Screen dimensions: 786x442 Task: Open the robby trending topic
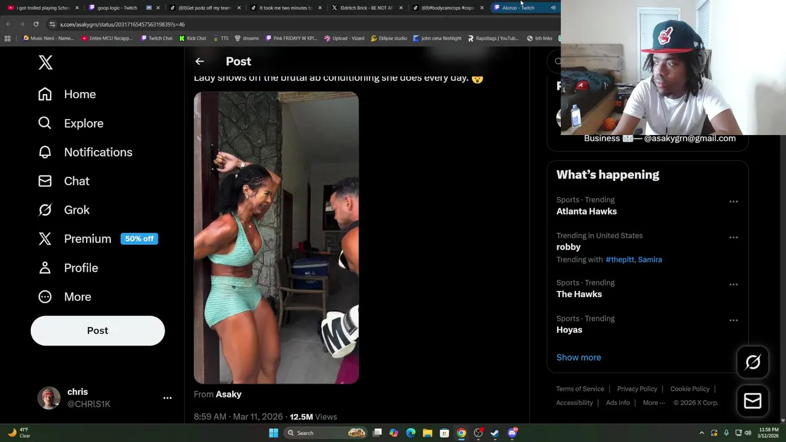[568, 247]
